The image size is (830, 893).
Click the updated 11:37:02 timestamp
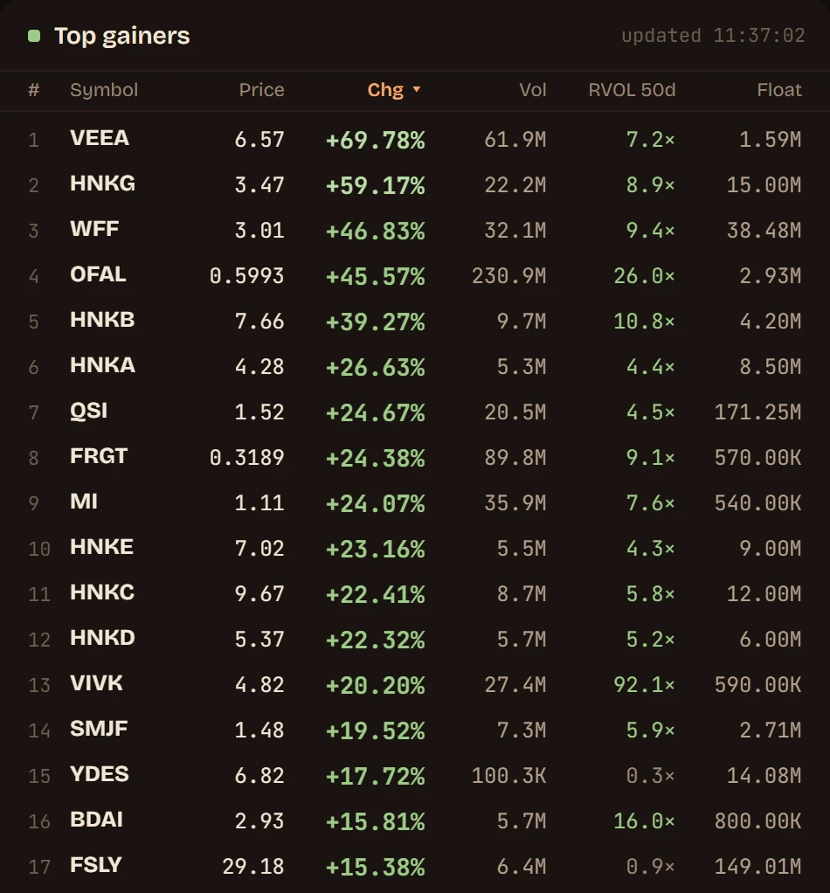pyautogui.click(x=713, y=36)
